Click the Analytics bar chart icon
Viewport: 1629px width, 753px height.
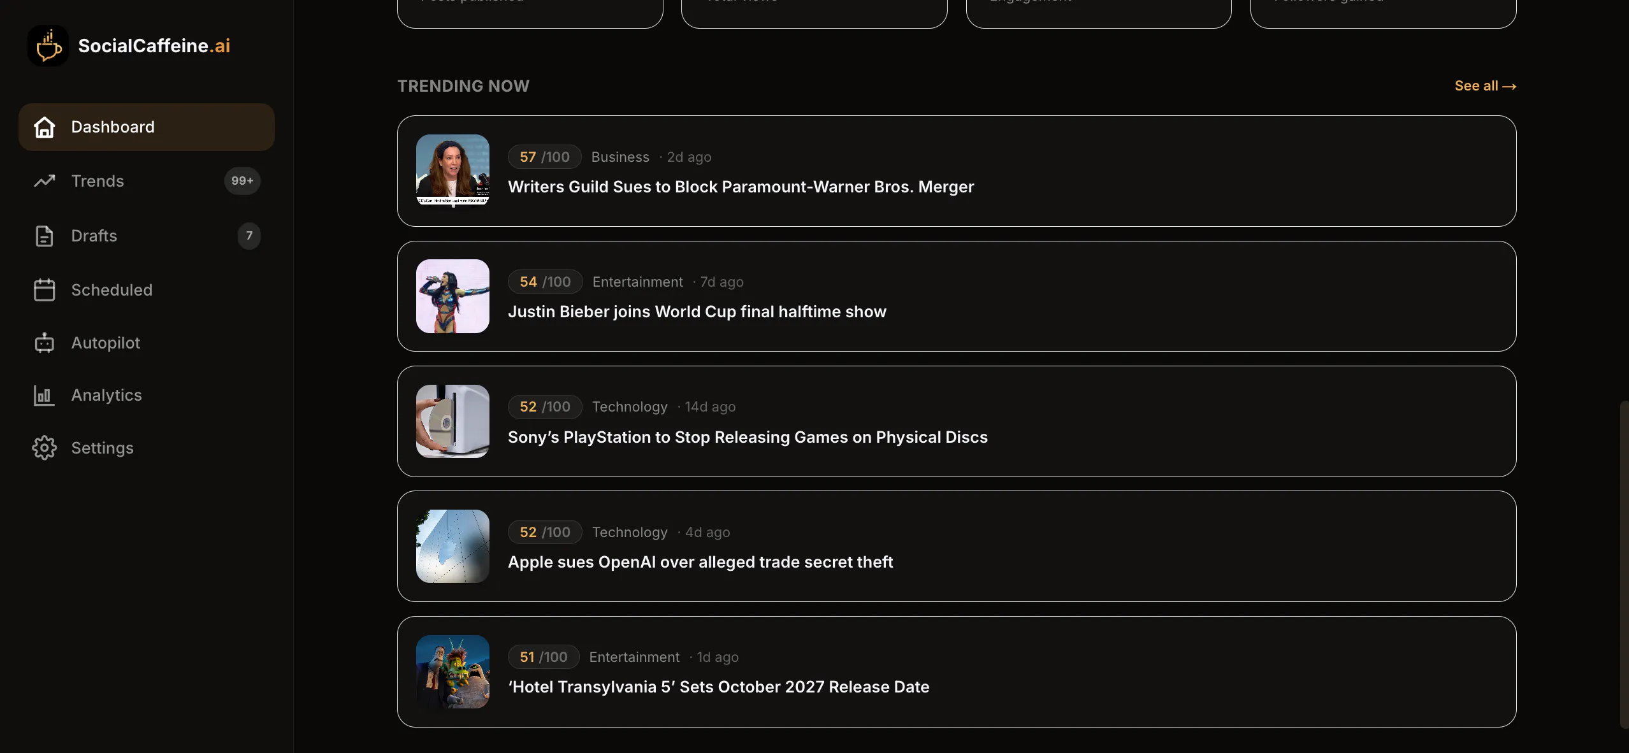click(x=44, y=395)
